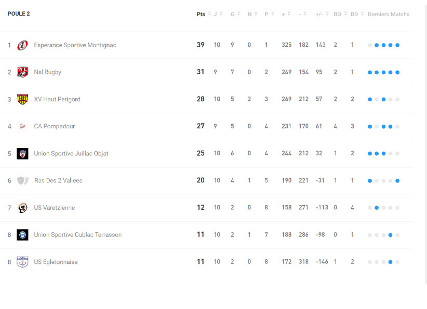Click the Union Sportive Cublac Terrasson logo
Image resolution: width=427 pixels, height=309 pixels.
pyautogui.click(x=22, y=235)
